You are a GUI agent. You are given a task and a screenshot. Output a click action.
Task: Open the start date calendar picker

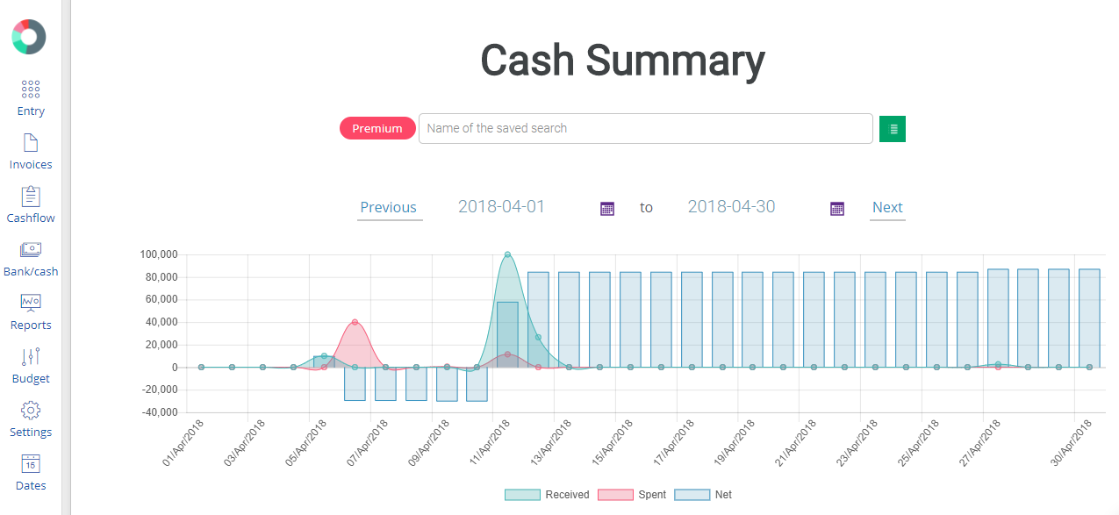point(606,208)
